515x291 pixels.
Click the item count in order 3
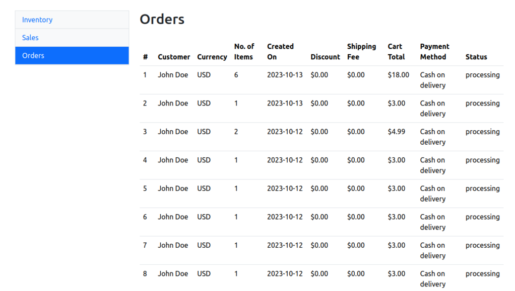(236, 132)
